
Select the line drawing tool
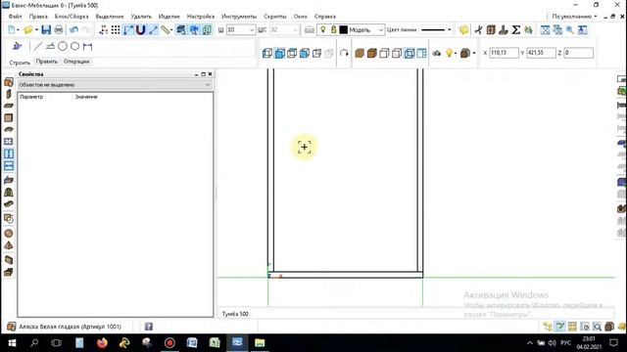click(37, 46)
